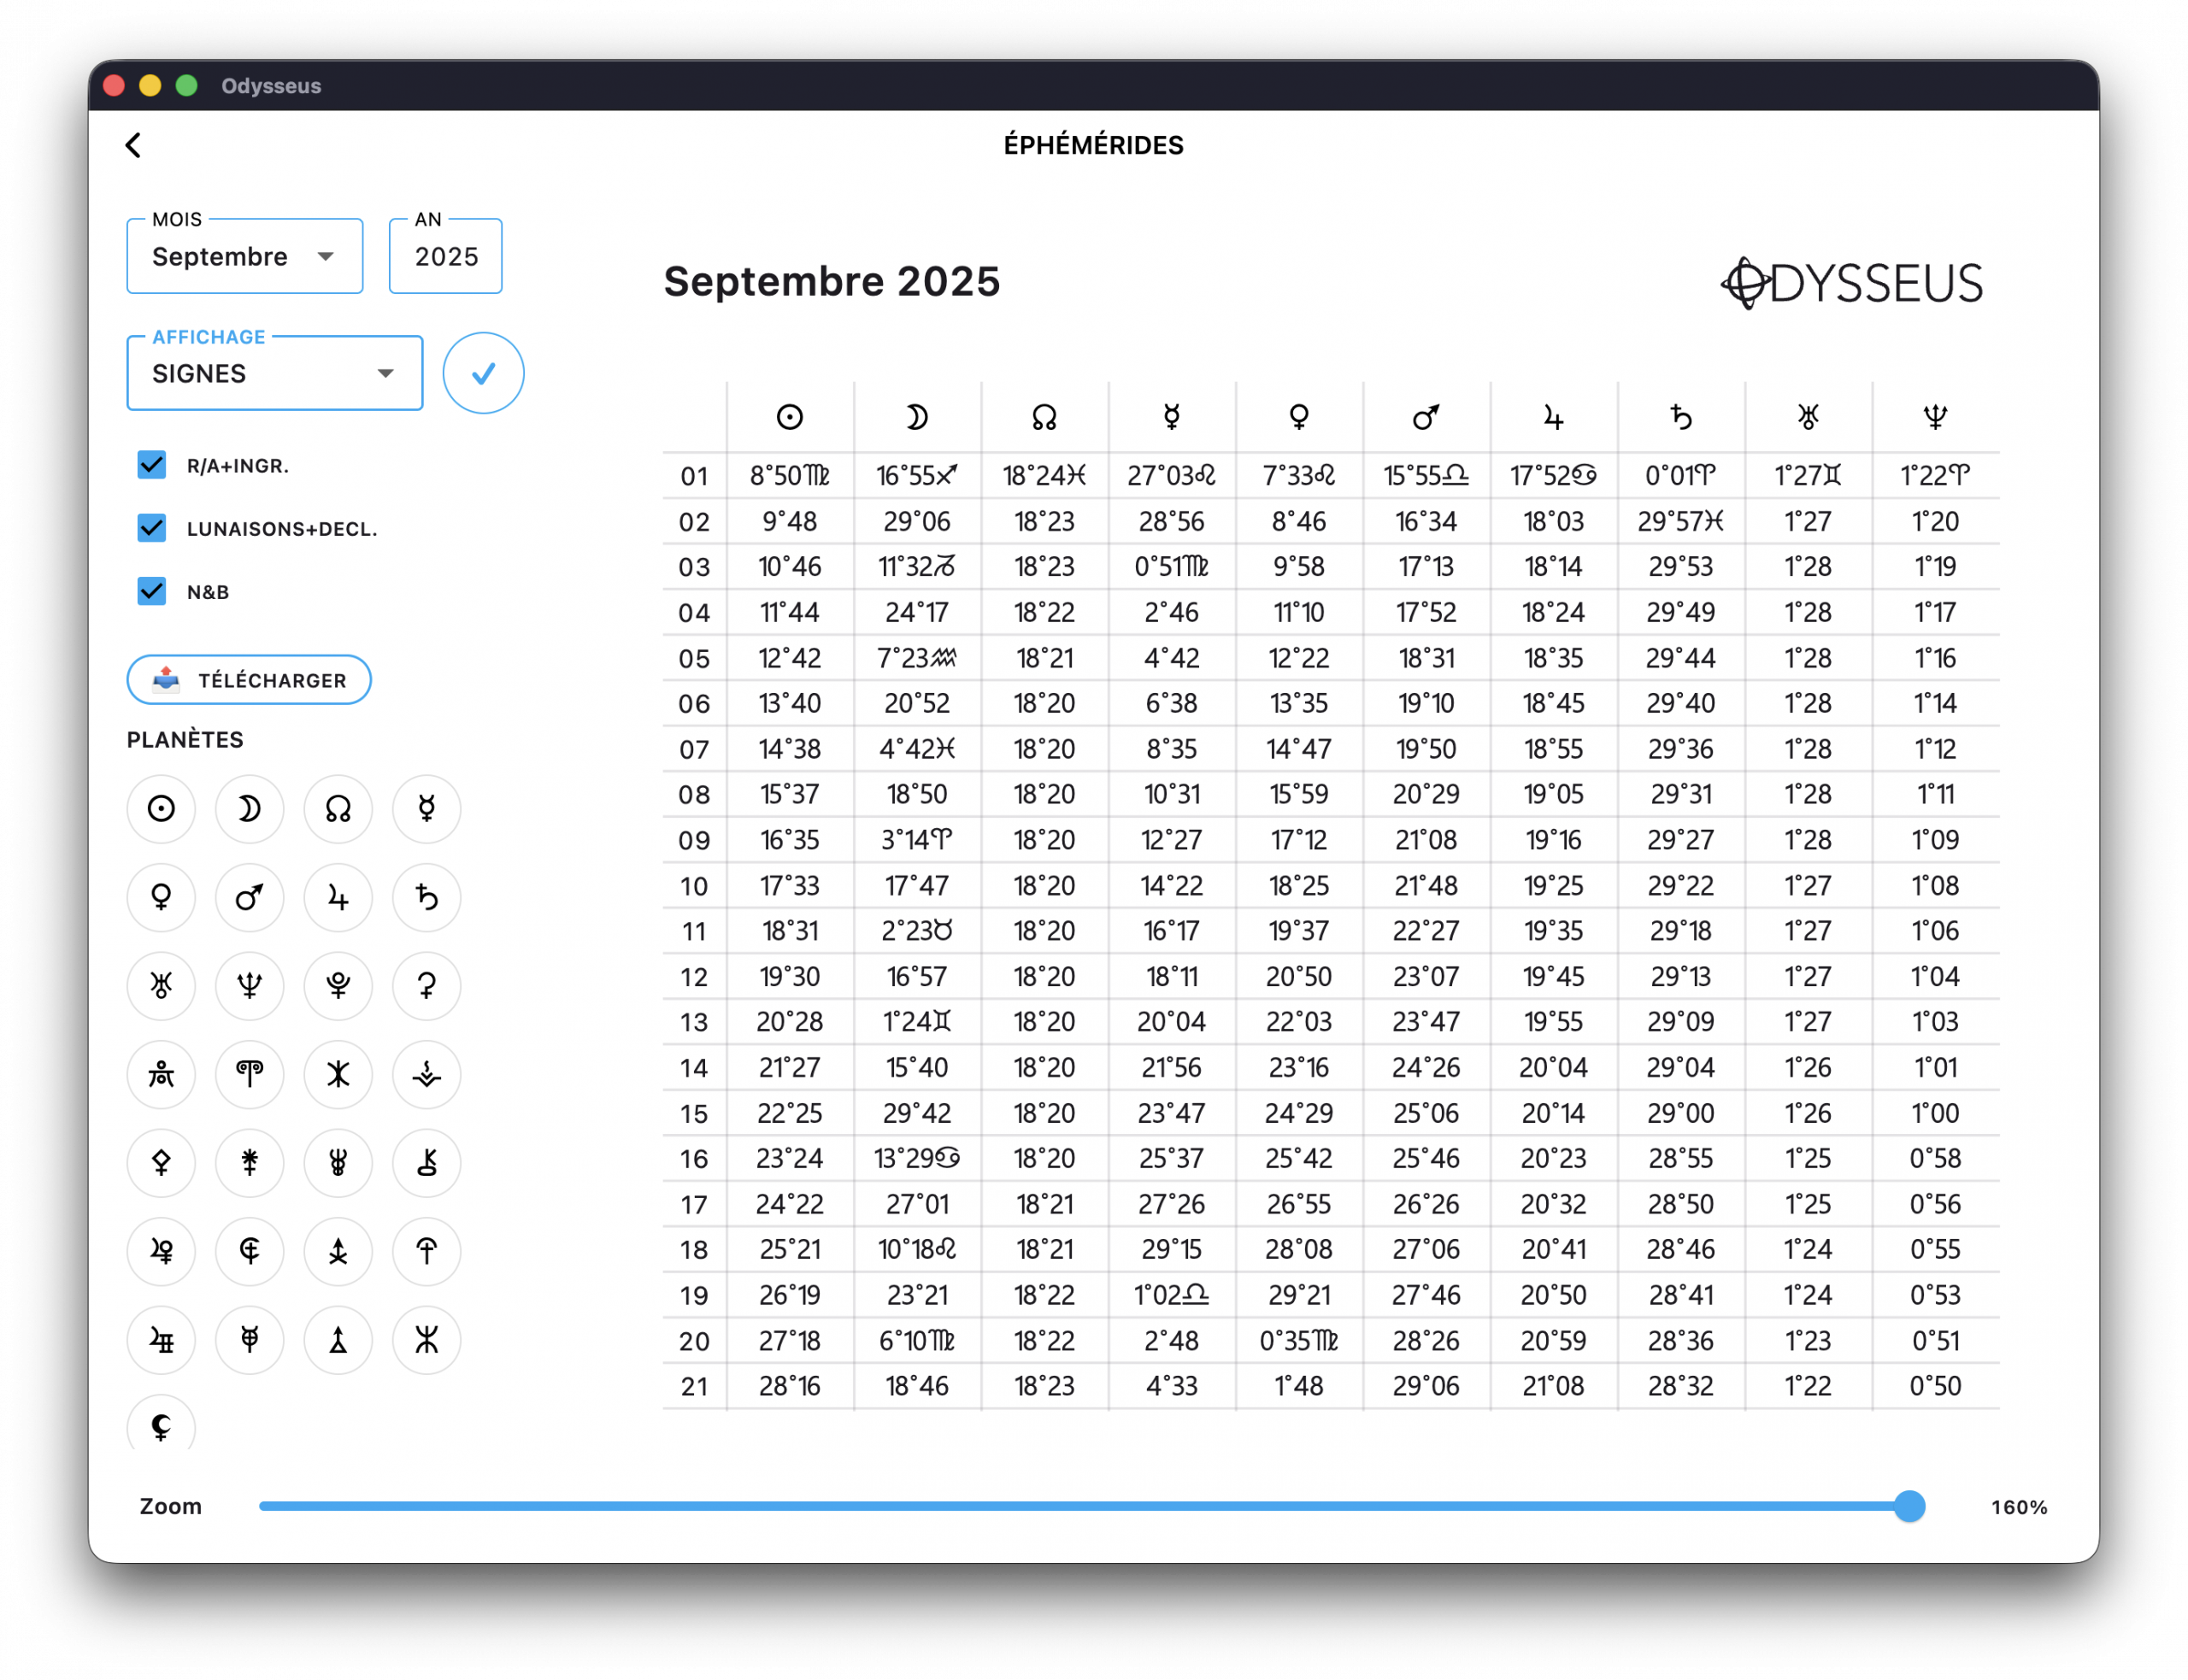Click the An year field showing 2025
2188x1680 pixels.
[x=446, y=257]
